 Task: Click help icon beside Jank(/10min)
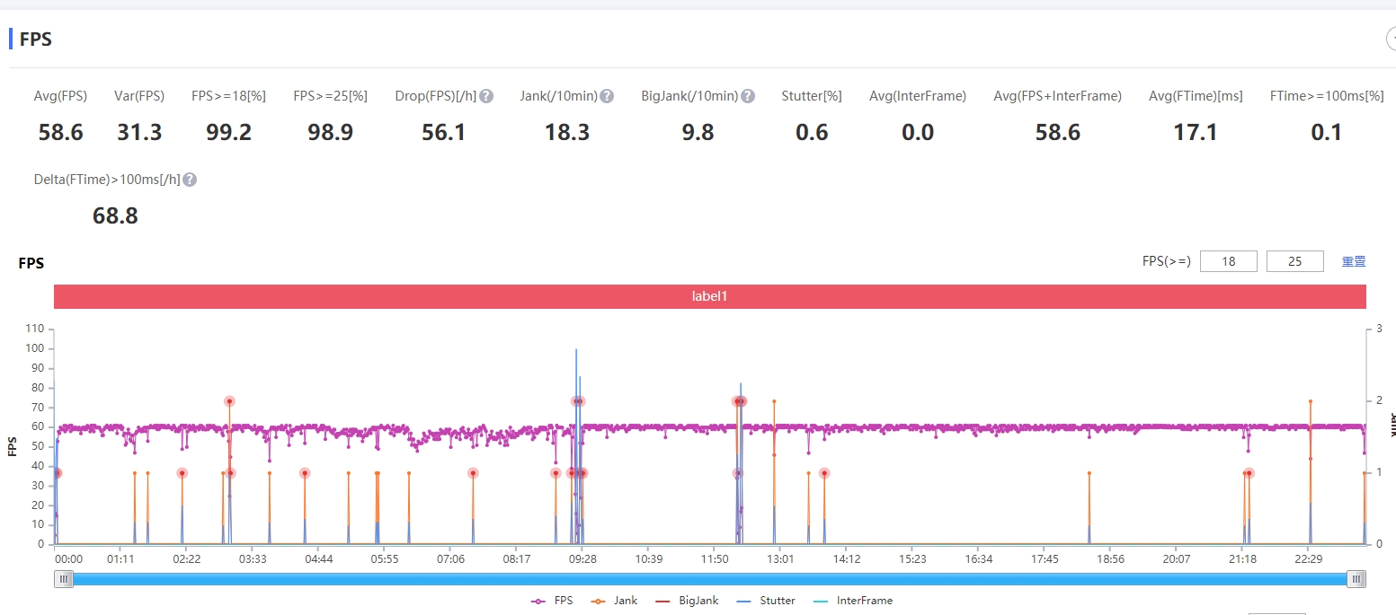tap(607, 96)
